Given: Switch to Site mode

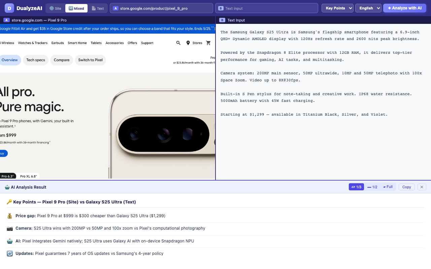Looking at the screenshot, I should click(55, 8).
